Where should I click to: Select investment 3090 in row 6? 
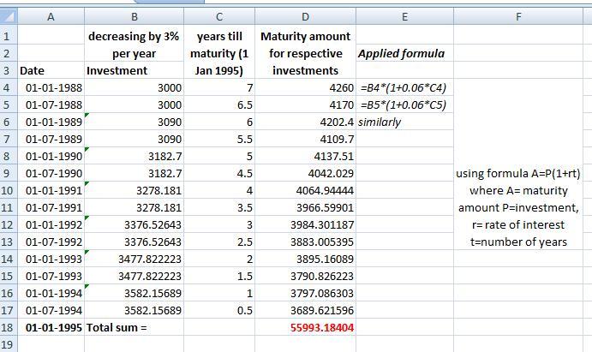134,122
